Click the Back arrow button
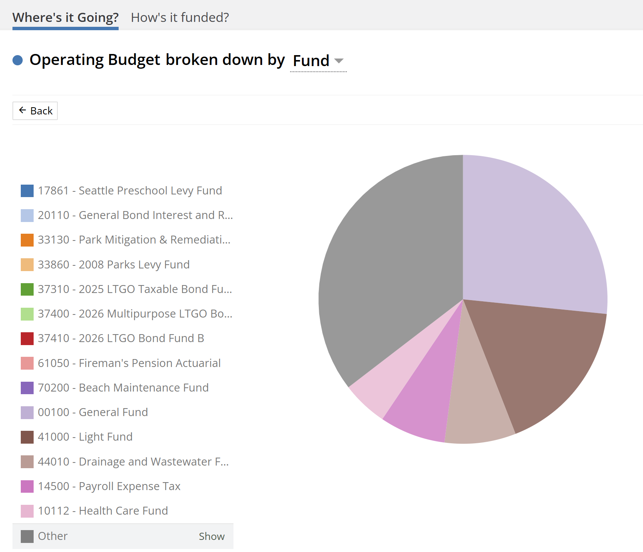This screenshot has width=643, height=552. [x=35, y=111]
